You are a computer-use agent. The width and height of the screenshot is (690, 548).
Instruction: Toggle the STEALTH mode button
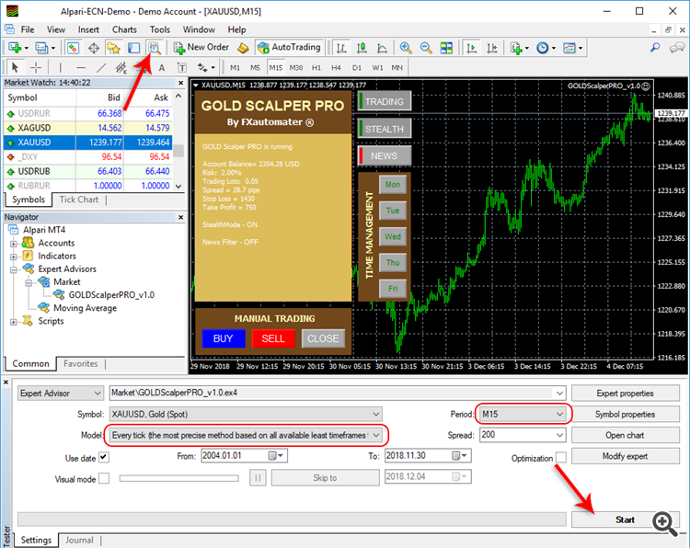(x=385, y=129)
